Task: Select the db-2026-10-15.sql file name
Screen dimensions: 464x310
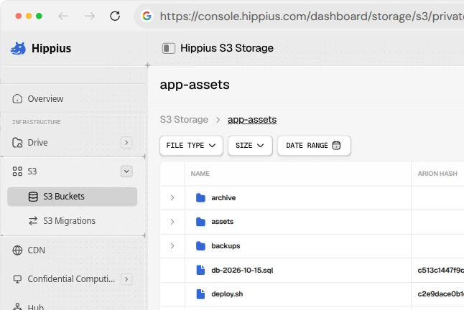Action: [242, 270]
